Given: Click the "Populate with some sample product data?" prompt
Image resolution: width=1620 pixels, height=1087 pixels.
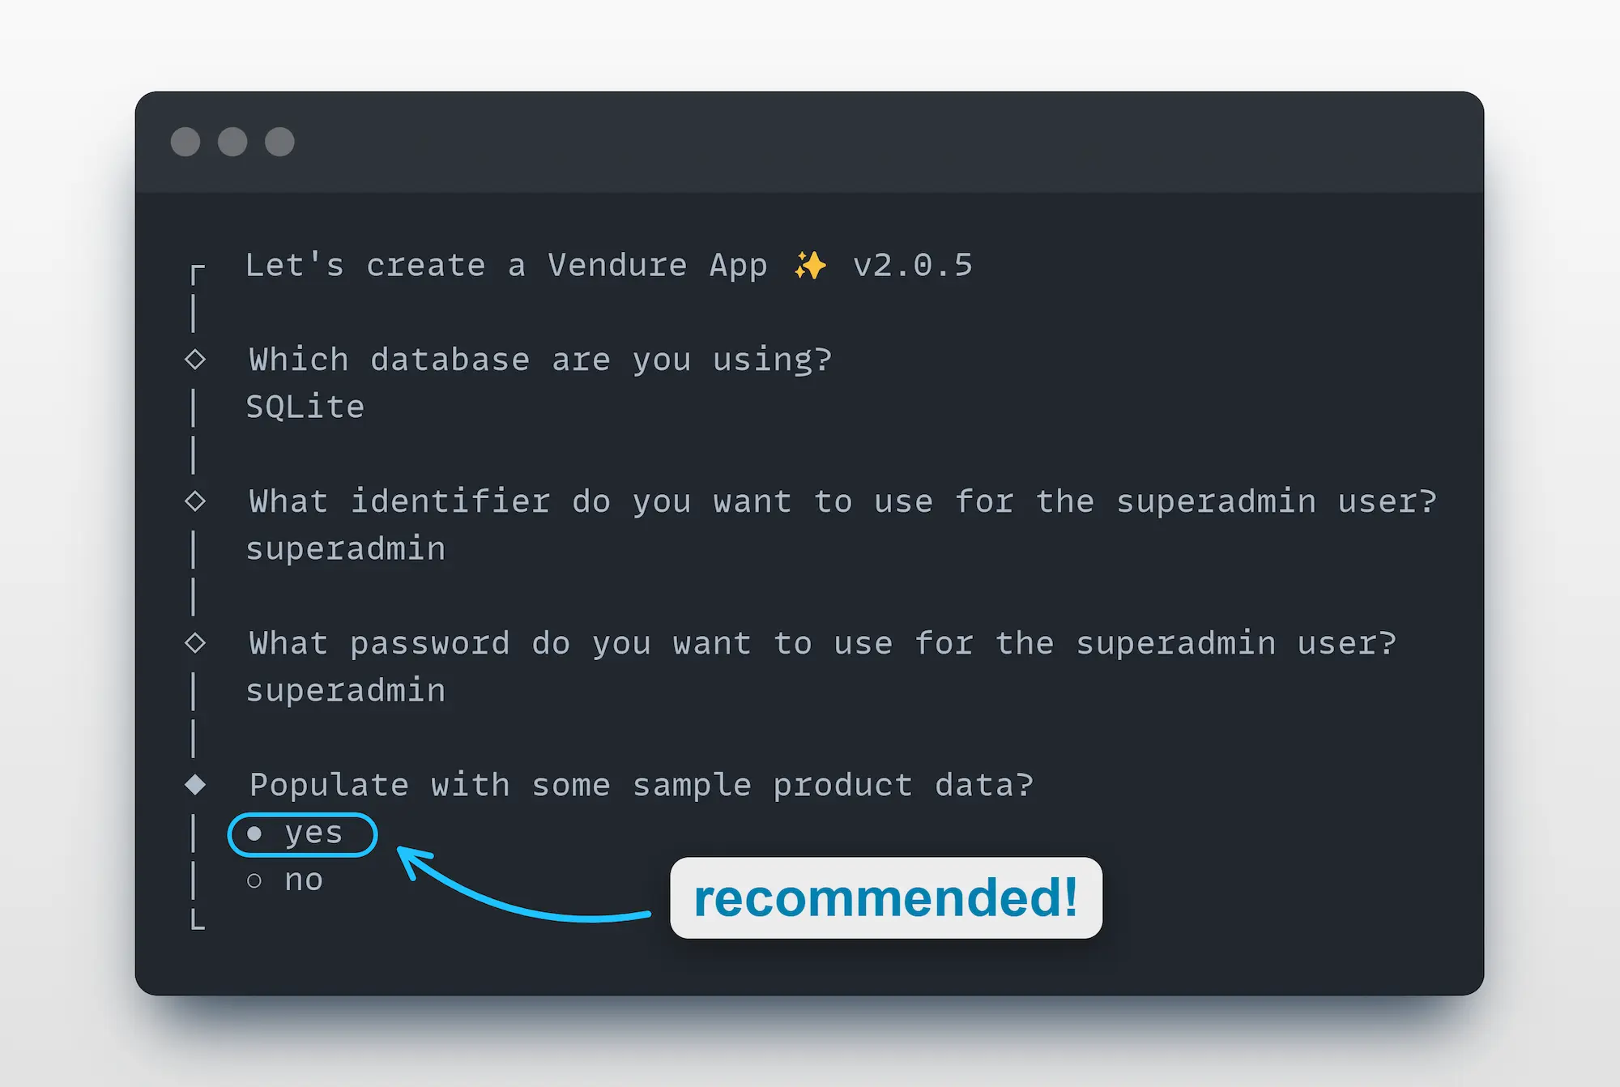Looking at the screenshot, I should click(642, 785).
